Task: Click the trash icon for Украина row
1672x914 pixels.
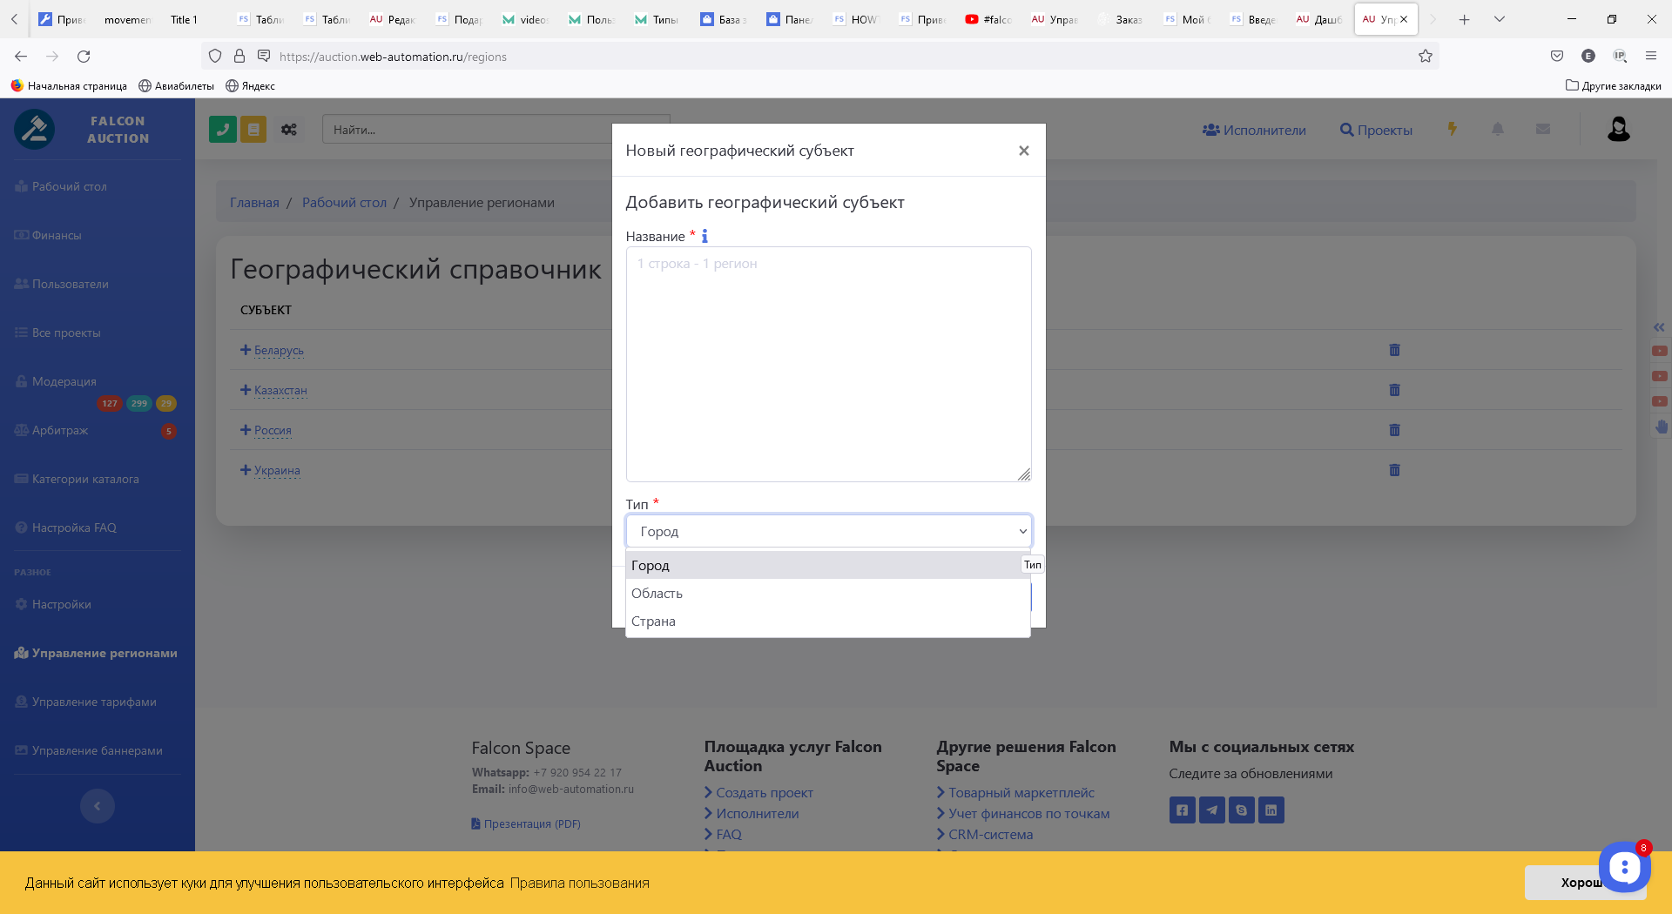Action: pos(1394,470)
